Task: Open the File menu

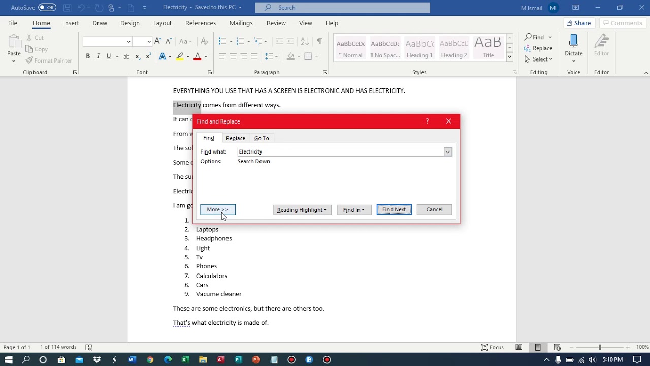Action: [12, 23]
